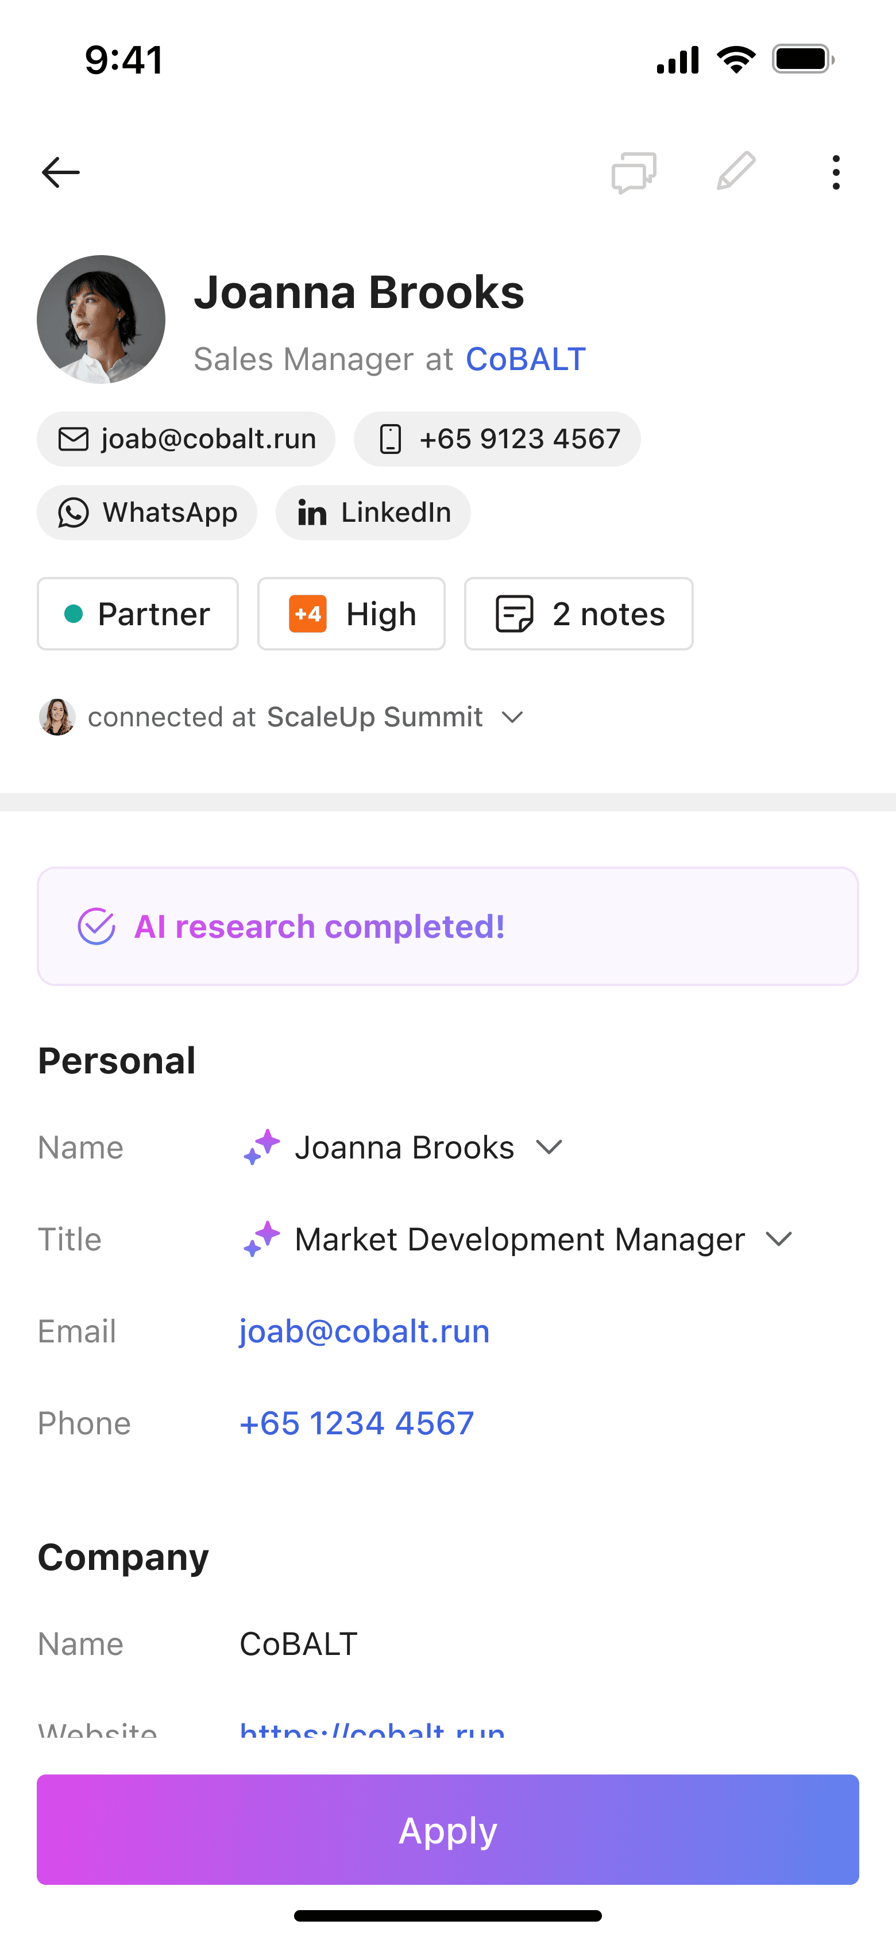Screen dimensions: 896x1940
Task: Tap the joab@cobalt.run email chip
Action: pyautogui.click(x=186, y=439)
